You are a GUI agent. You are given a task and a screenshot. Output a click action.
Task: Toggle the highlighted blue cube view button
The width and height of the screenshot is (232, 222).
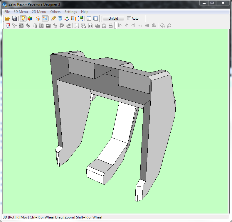45,18
